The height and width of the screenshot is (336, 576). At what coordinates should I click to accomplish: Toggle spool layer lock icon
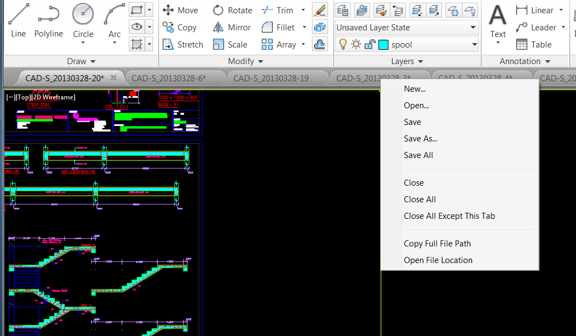(370, 44)
